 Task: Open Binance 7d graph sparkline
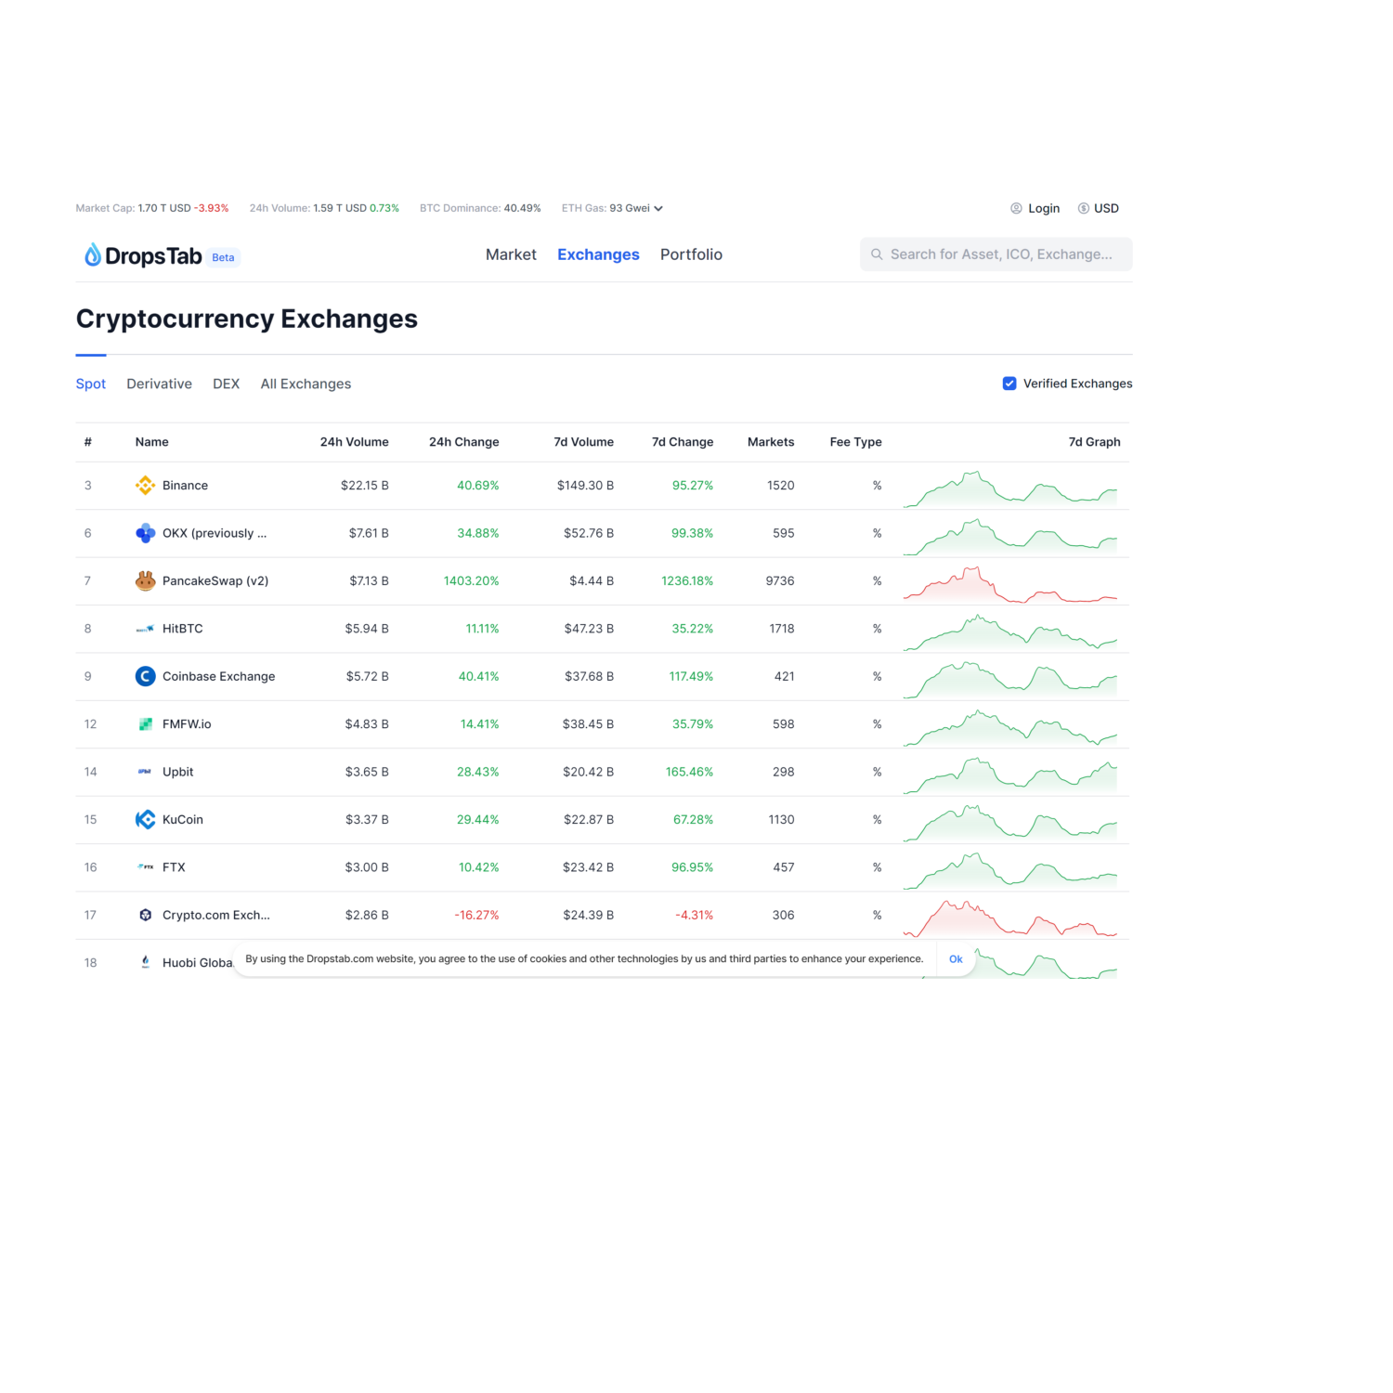[1009, 488]
